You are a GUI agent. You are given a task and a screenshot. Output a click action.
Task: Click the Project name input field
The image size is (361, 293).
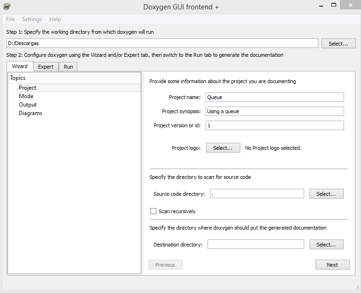[x=275, y=97]
